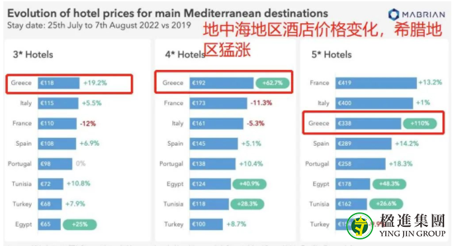Click the €118 Greece bar in 3* Hotels
The image size is (452, 246).
[58, 83]
